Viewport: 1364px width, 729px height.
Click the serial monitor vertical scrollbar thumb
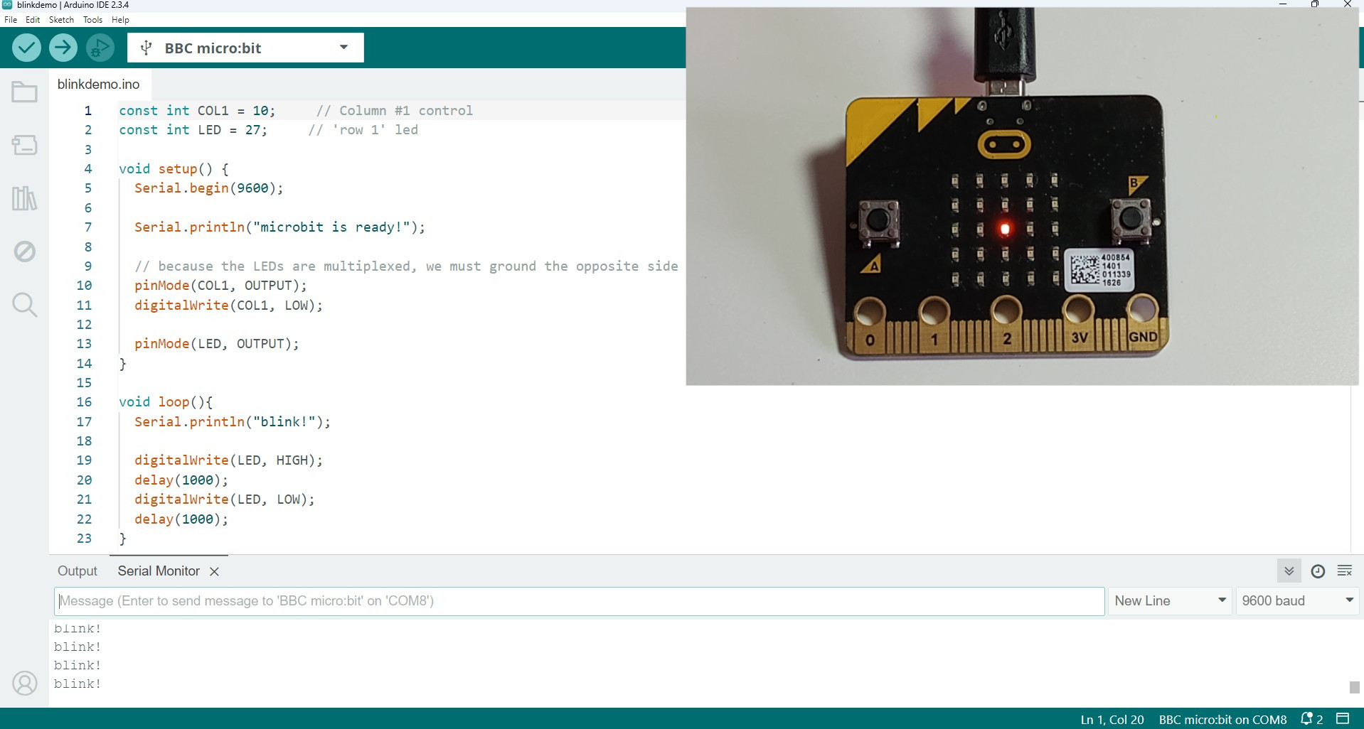(1354, 687)
